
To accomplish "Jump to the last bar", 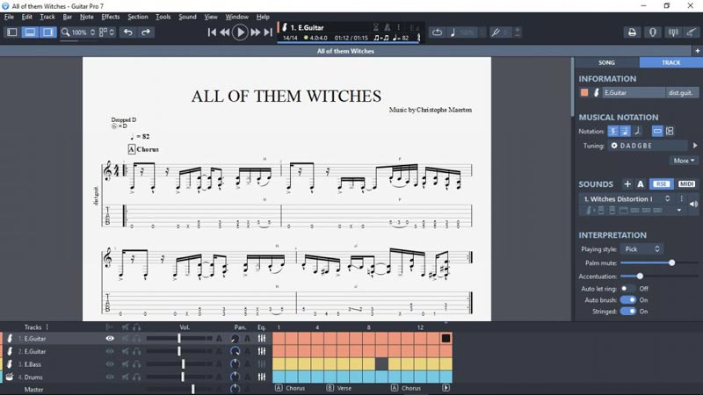I will [x=268, y=32].
